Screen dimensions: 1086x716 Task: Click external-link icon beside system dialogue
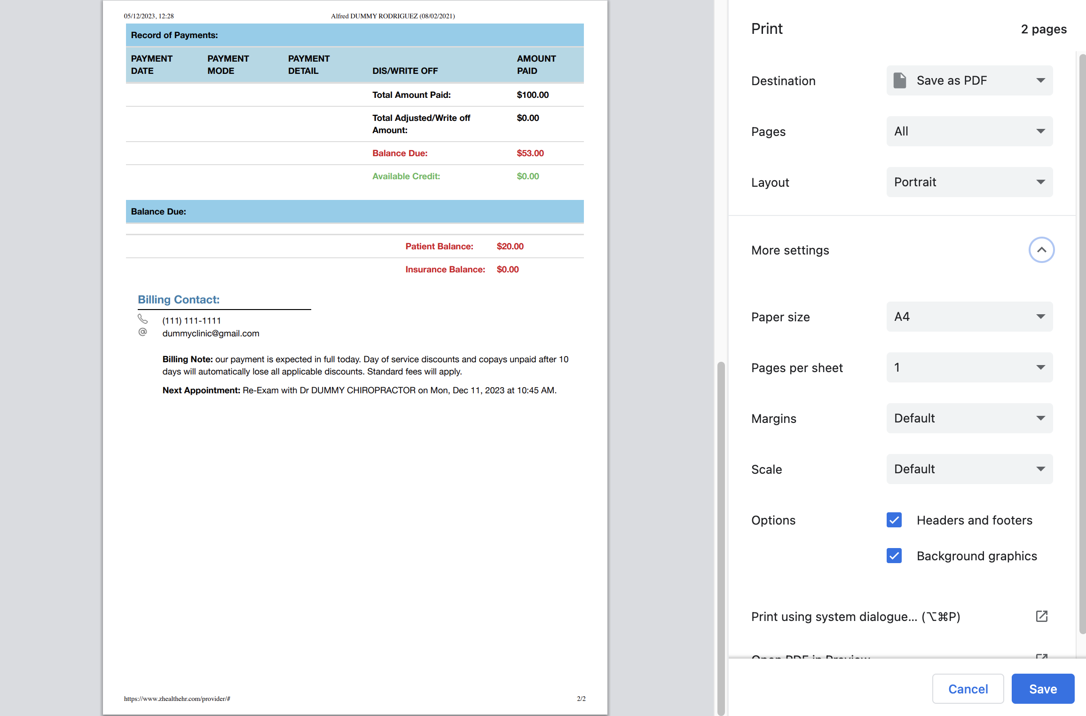coord(1042,616)
